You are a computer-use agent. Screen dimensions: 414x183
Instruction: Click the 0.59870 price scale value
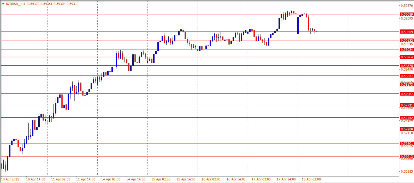click(x=407, y=5)
